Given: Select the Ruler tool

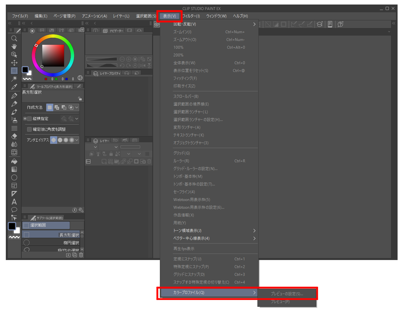Looking at the screenshot, I should (14, 194).
